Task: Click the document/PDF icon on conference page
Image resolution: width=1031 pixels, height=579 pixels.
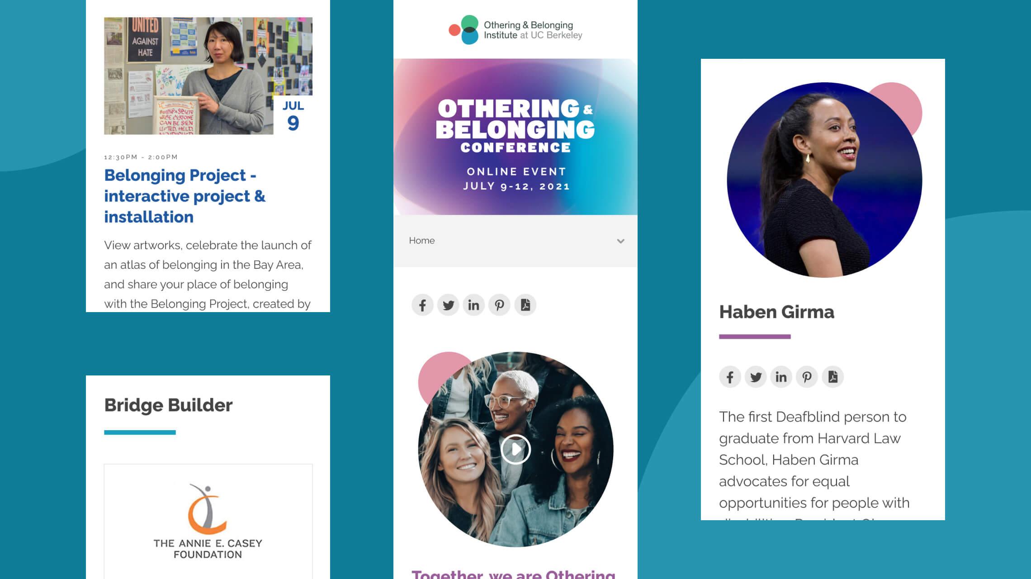Action: pos(525,305)
